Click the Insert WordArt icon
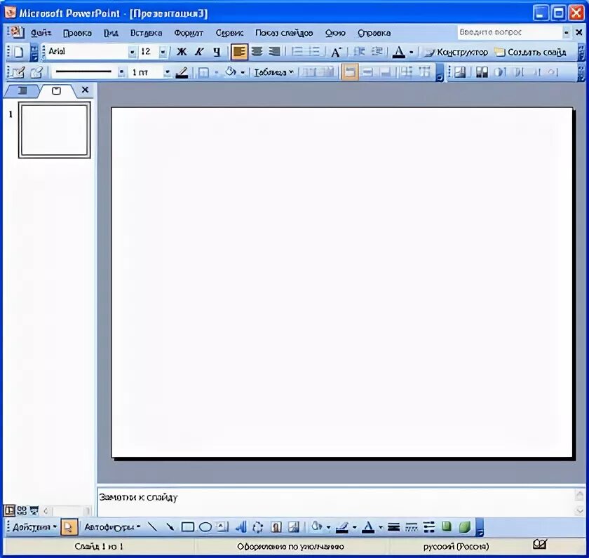The image size is (589, 558). [241, 527]
